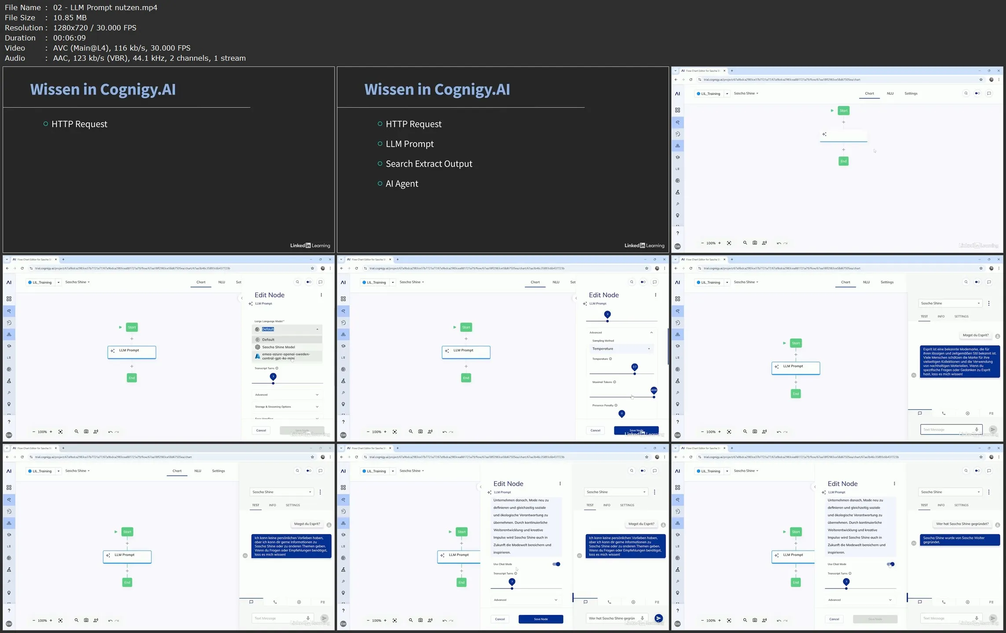Choose the emea-azure-openai-sweden-central-gpt-4o-mini model
Screen dimensions: 1006x633
(x=287, y=356)
